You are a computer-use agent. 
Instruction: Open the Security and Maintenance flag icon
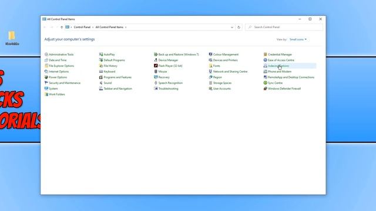tap(46, 83)
